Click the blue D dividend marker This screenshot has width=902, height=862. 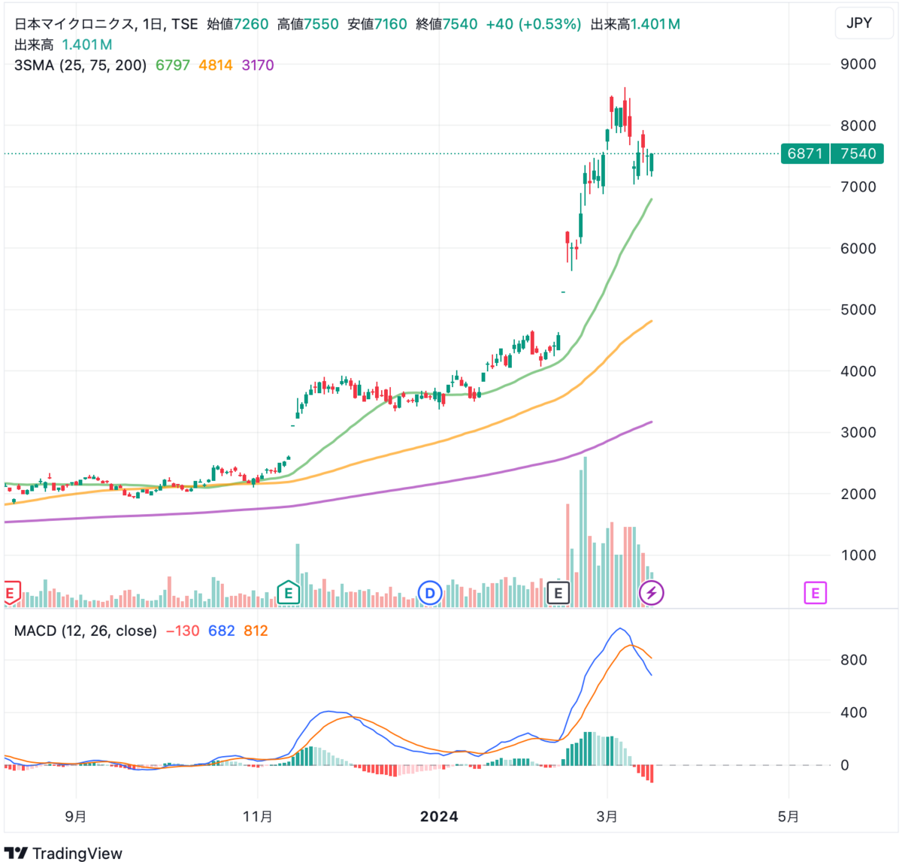click(x=430, y=593)
